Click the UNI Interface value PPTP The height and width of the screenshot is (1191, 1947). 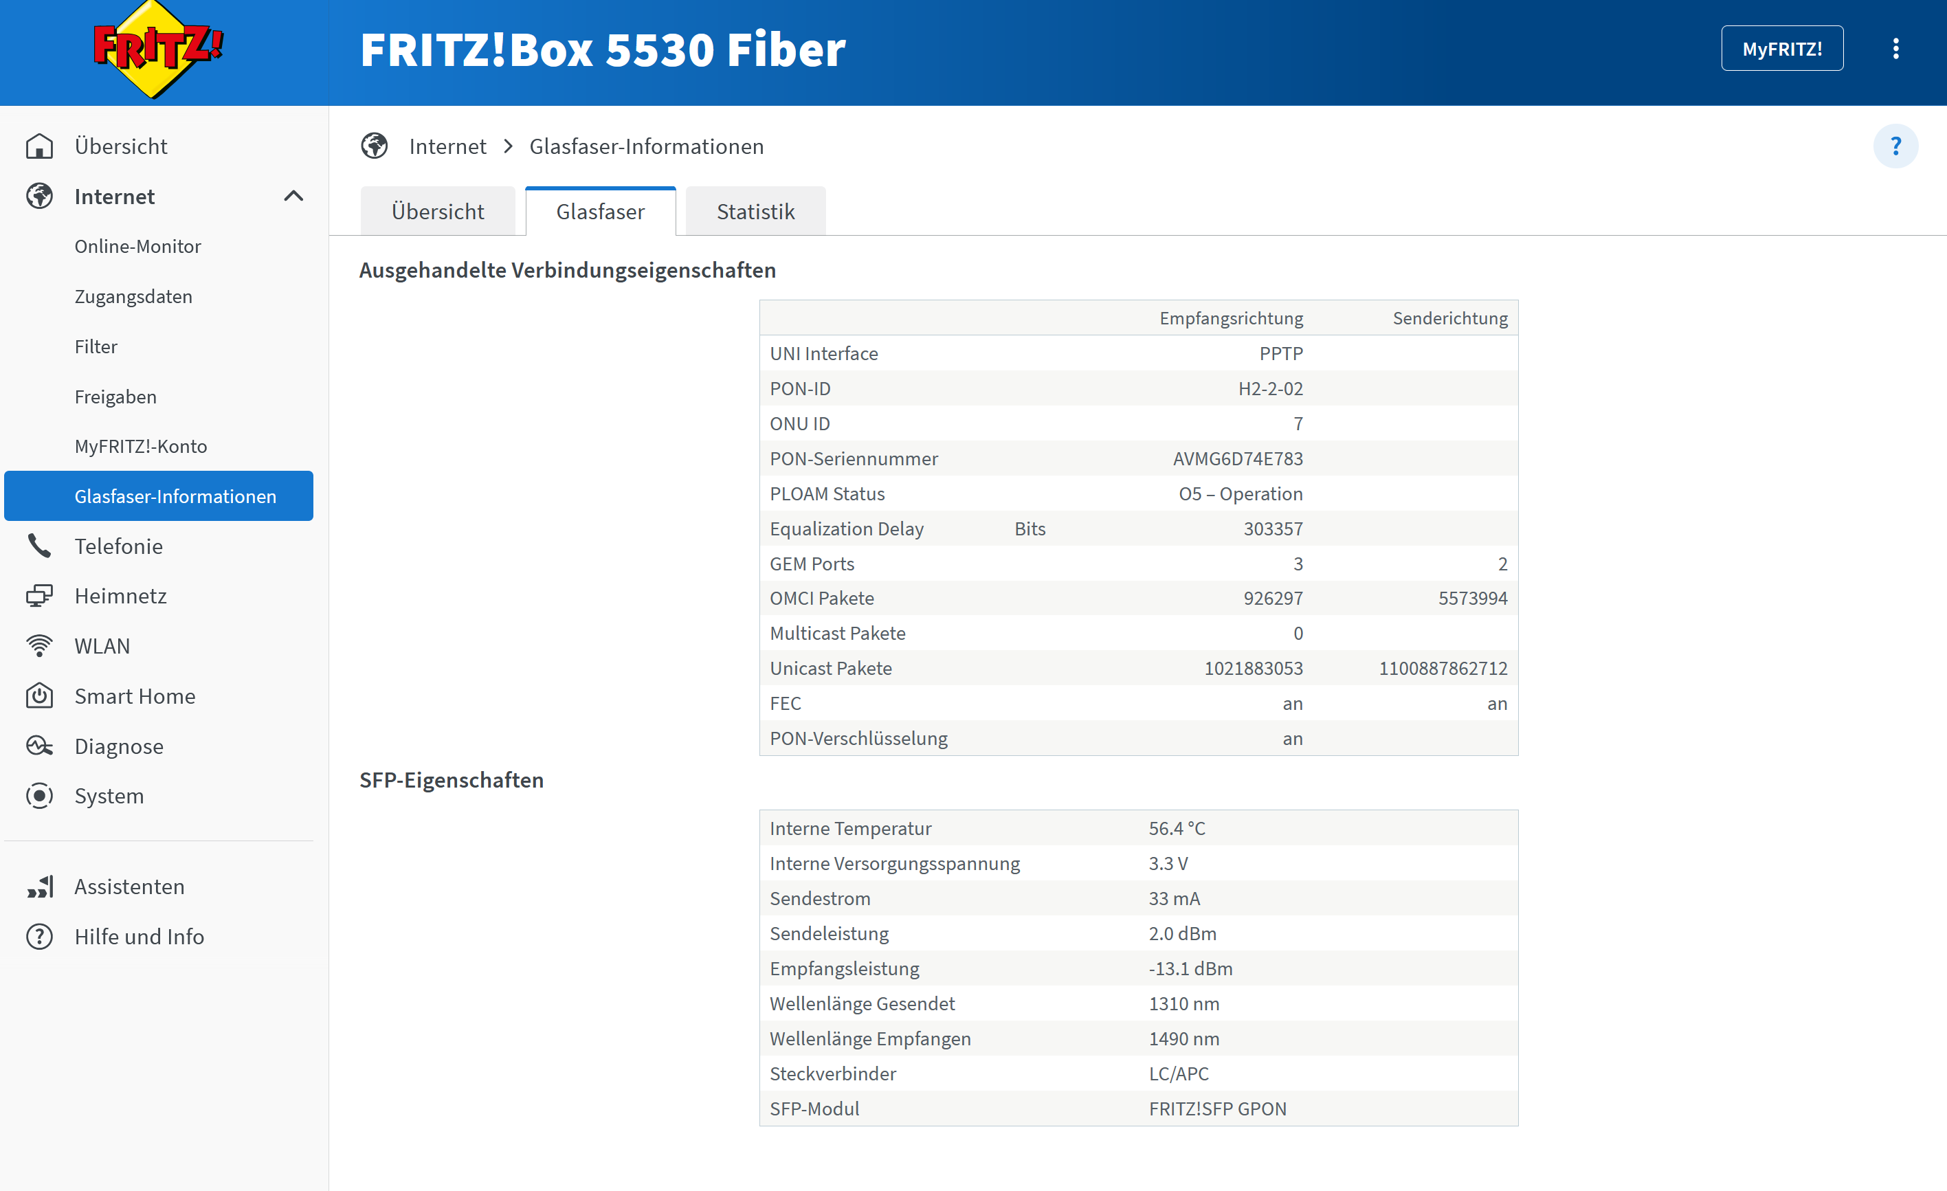click(1281, 353)
